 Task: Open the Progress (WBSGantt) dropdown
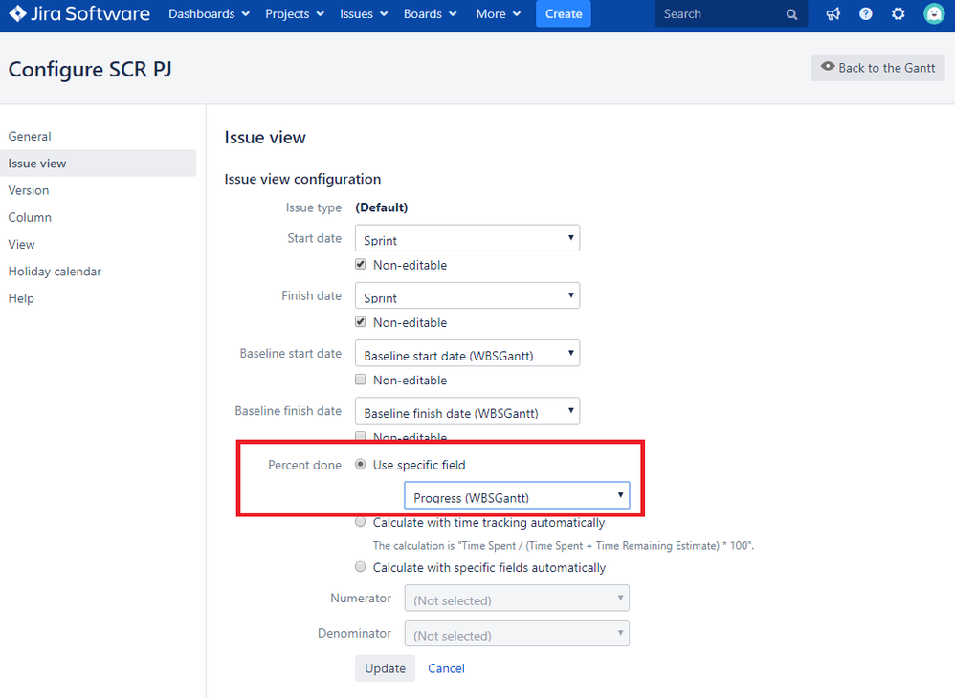517,495
